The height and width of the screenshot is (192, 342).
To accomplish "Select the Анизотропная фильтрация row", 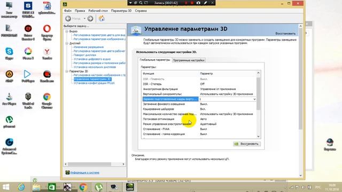I will 199,89.
